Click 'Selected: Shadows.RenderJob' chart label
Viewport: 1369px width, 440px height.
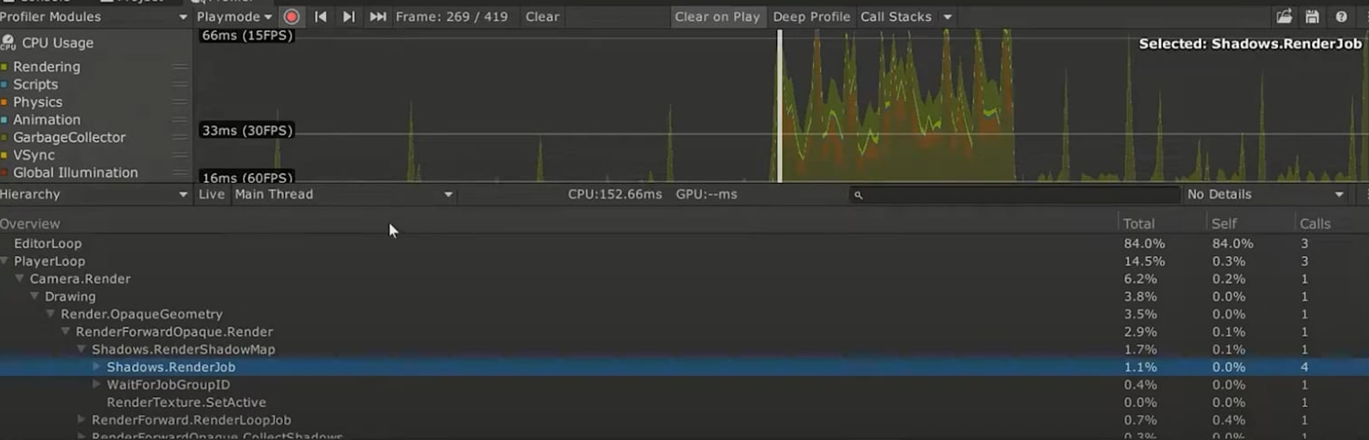[1250, 44]
